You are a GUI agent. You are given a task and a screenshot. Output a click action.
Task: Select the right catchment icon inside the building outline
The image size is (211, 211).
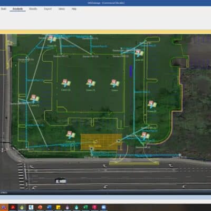pyautogui.click(x=115, y=83)
